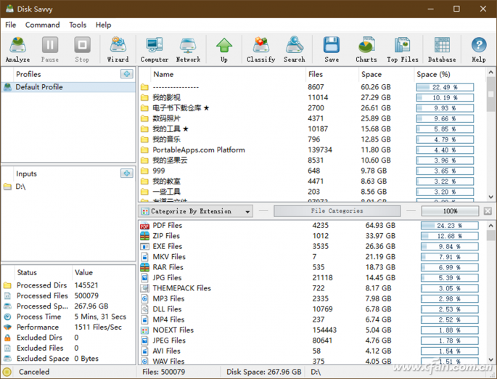Click the Process Time status row
Viewport: 497px width, 379px height.
pos(68,317)
